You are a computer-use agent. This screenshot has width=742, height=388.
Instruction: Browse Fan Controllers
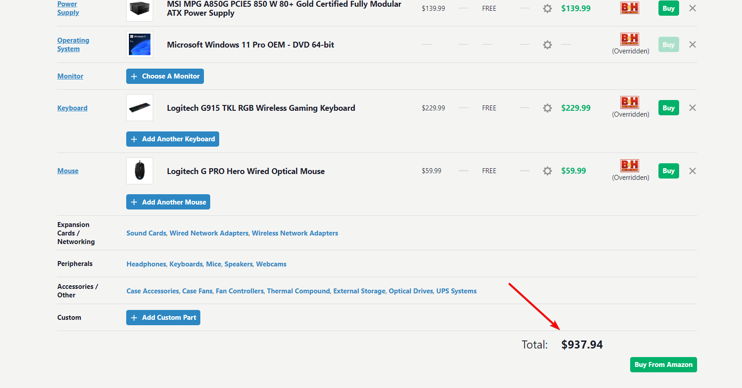tap(240, 291)
